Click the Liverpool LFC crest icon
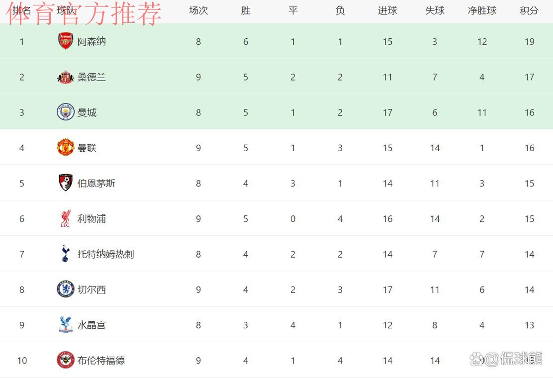This screenshot has width=553, height=378. point(65,218)
